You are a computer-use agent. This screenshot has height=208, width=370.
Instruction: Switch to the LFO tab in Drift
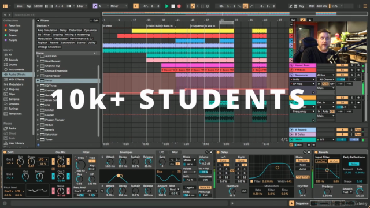click(162, 153)
